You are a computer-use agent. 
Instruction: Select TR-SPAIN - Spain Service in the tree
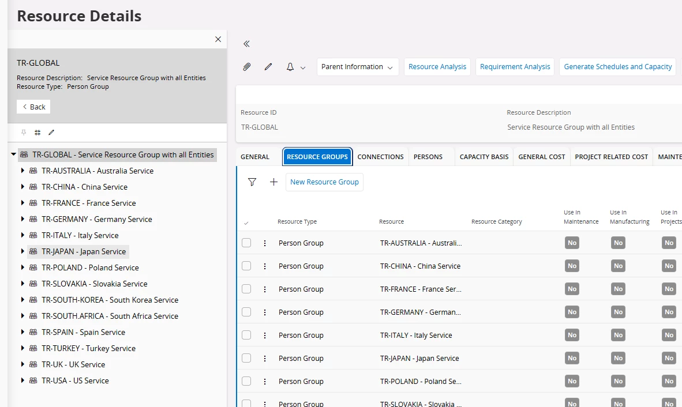coord(84,332)
